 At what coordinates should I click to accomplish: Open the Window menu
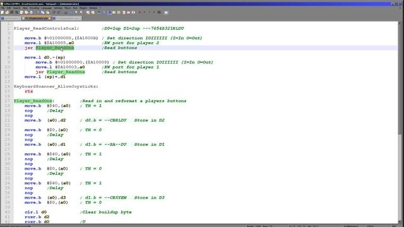tap(93, 8)
